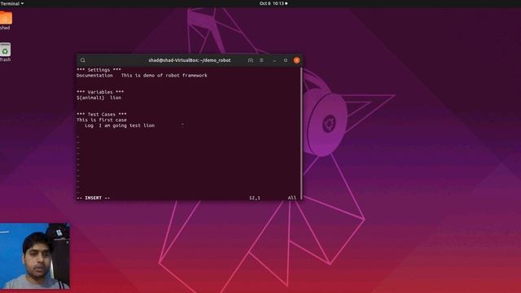
Task: Click the webcam video thumbnail
Action: point(35,256)
